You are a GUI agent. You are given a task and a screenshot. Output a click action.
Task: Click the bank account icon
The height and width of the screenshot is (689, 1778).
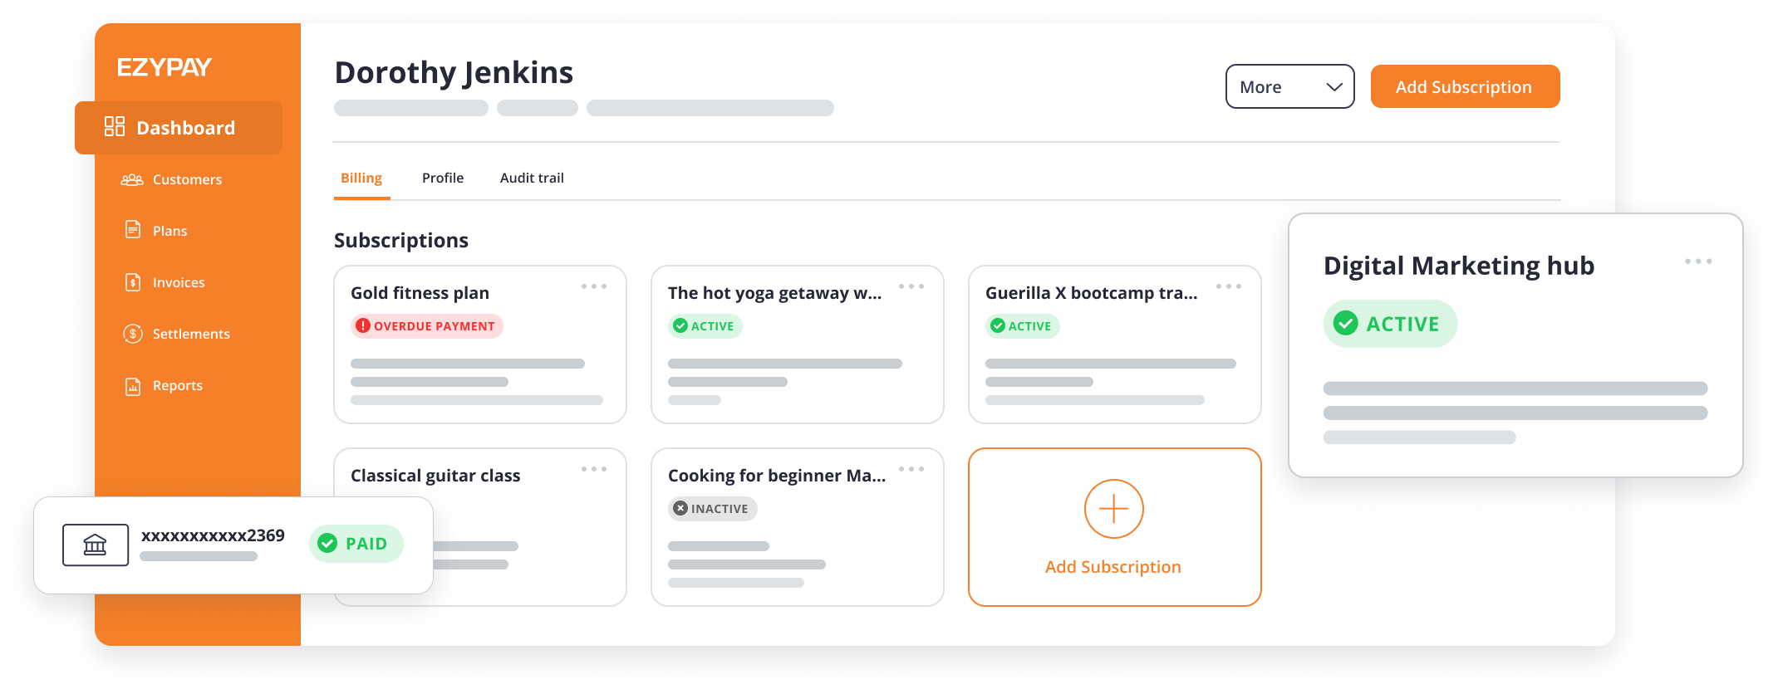(x=96, y=545)
